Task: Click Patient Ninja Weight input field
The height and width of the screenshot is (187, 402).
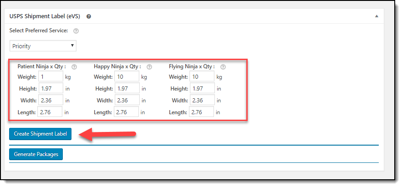Action: click(x=51, y=76)
